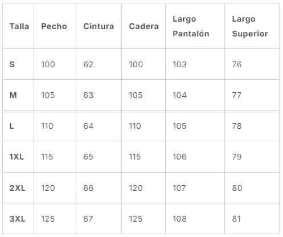Select the 3XL Cintura value 67

88,219
